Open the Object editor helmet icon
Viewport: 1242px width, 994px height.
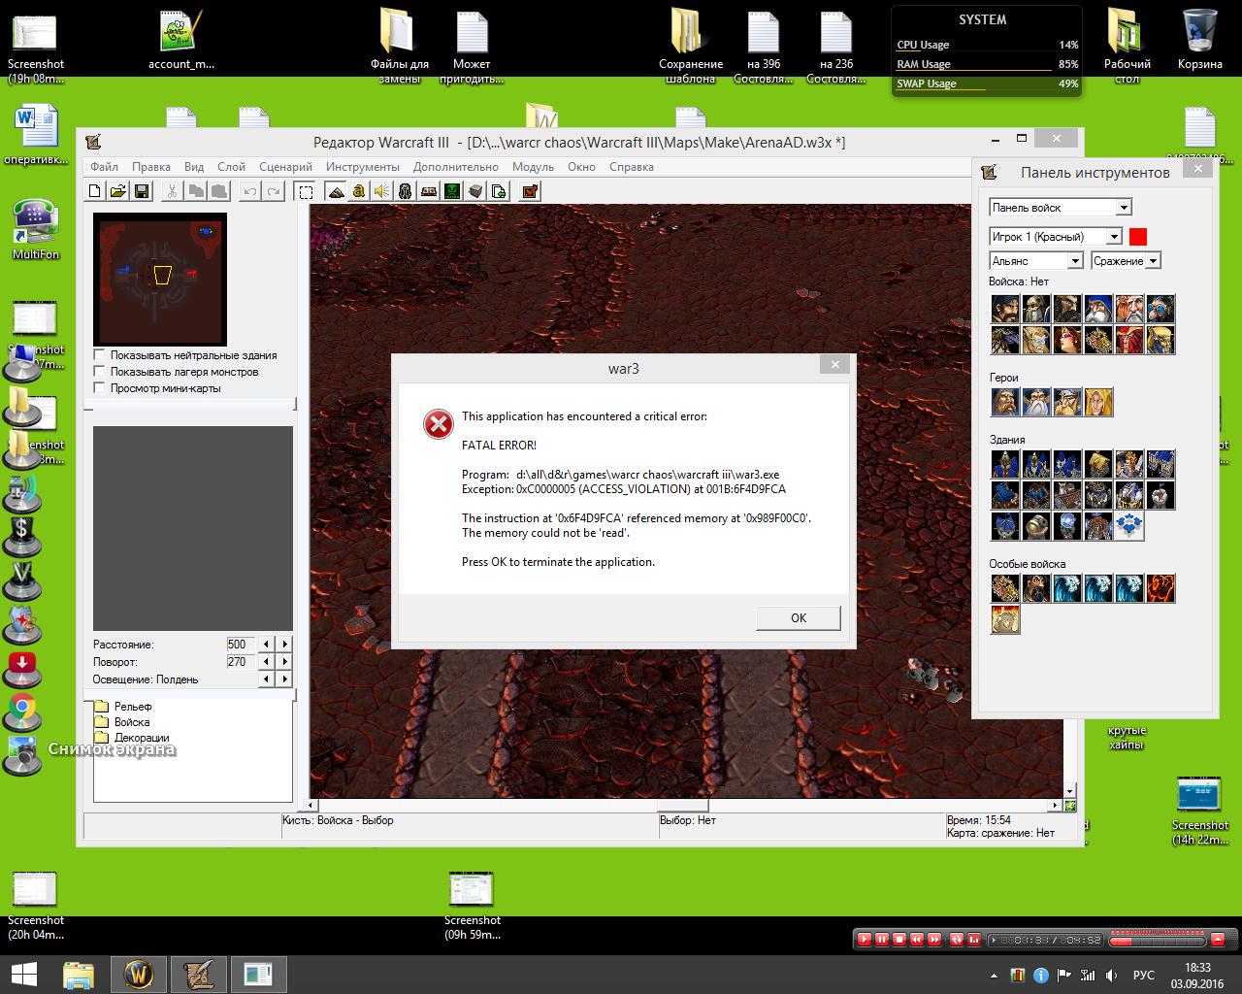(406, 191)
